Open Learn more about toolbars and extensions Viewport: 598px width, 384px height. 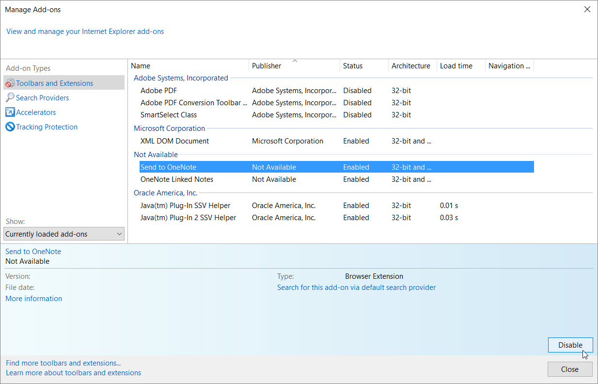[x=74, y=373]
